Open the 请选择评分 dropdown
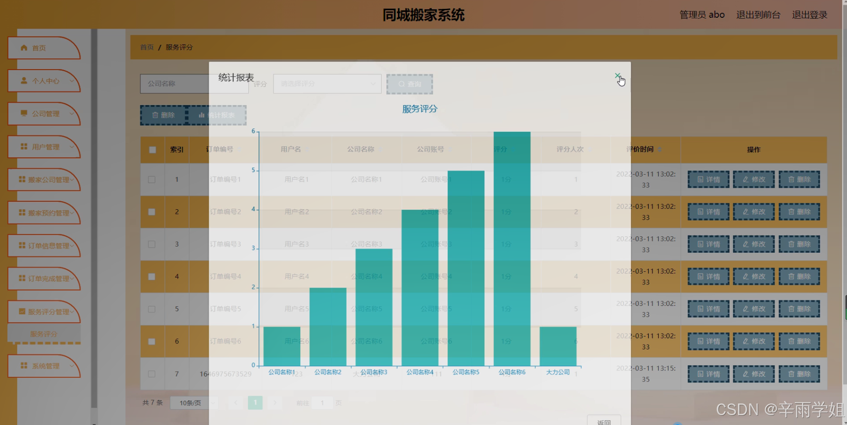This screenshot has width=847, height=425. click(326, 84)
